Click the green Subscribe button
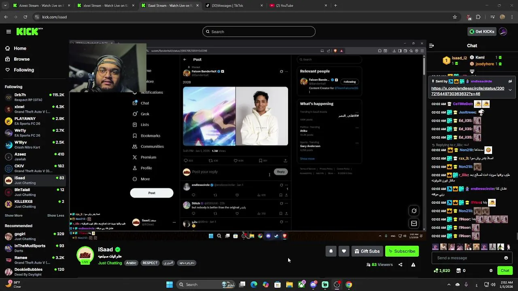 (402, 251)
